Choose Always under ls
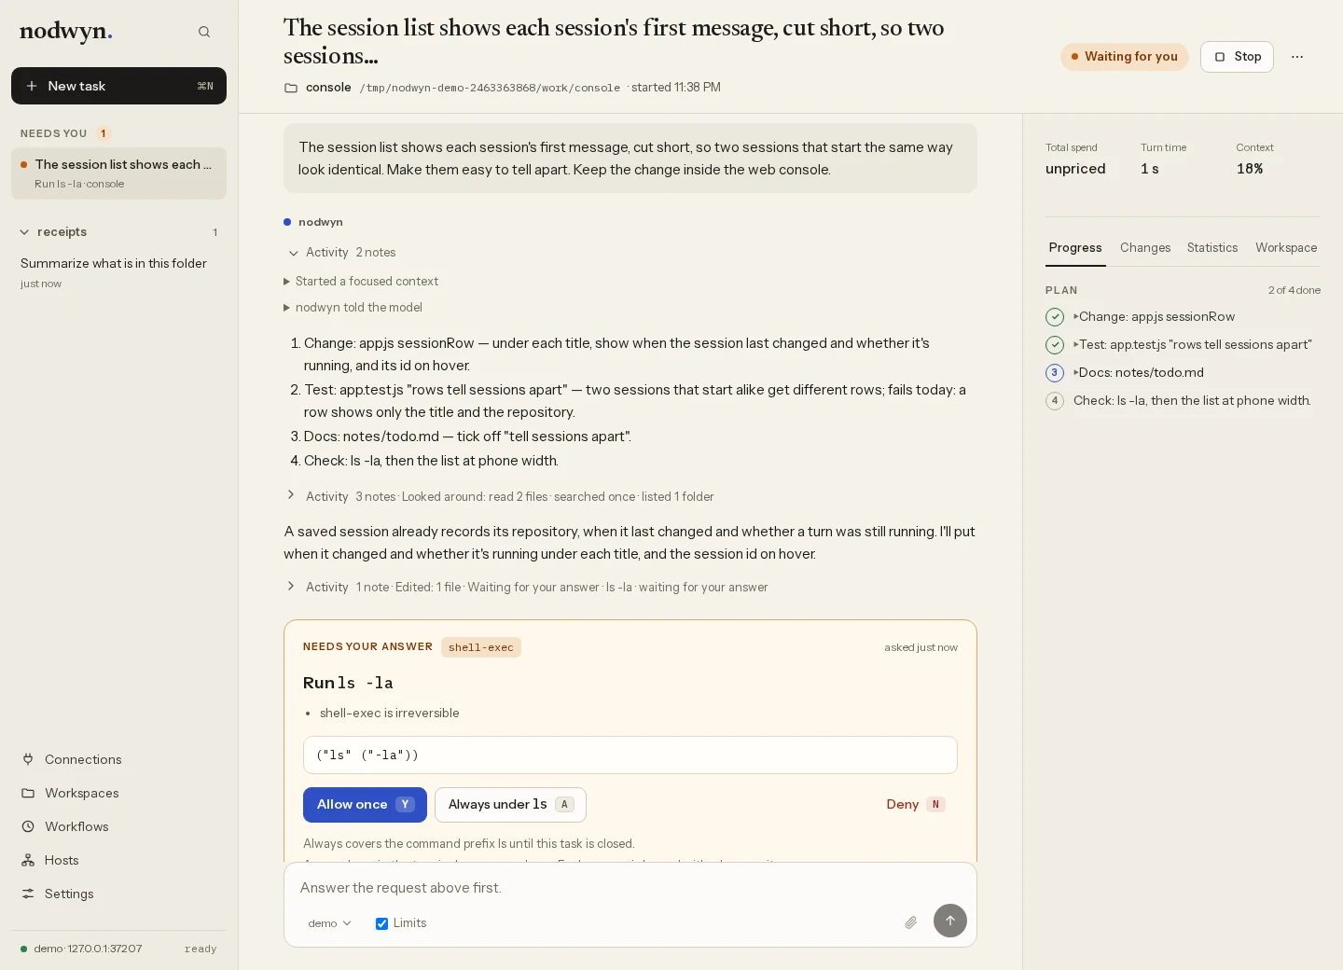This screenshot has height=970, width=1343. point(510,805)
